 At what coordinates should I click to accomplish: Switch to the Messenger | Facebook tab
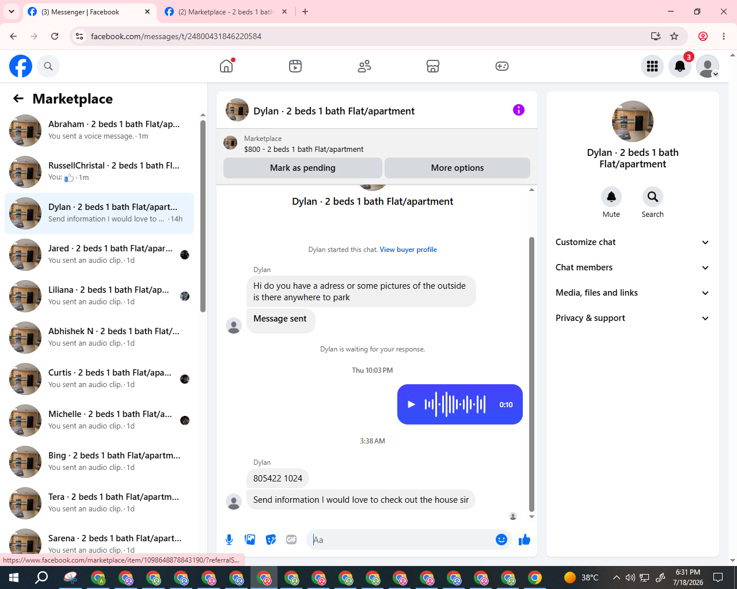pyautogui.click(x=89, y=12)
